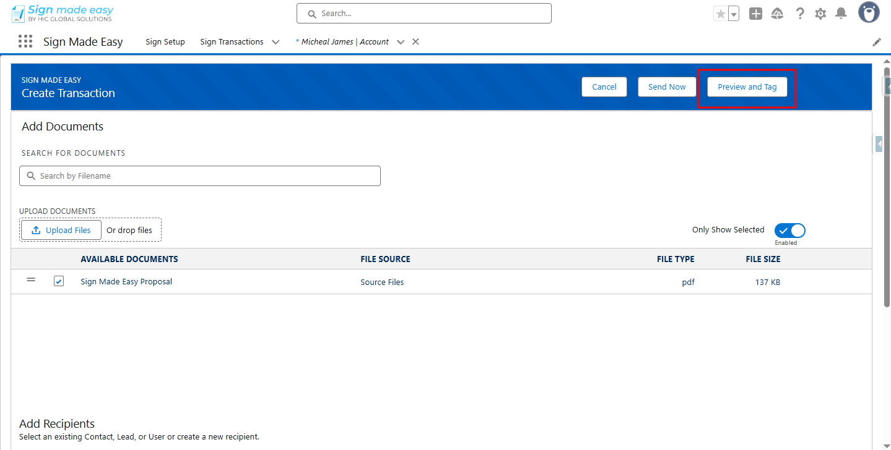891x450 pixels.
Task: Go to the Sign Setup tab
Action: [x=165, y=42]
